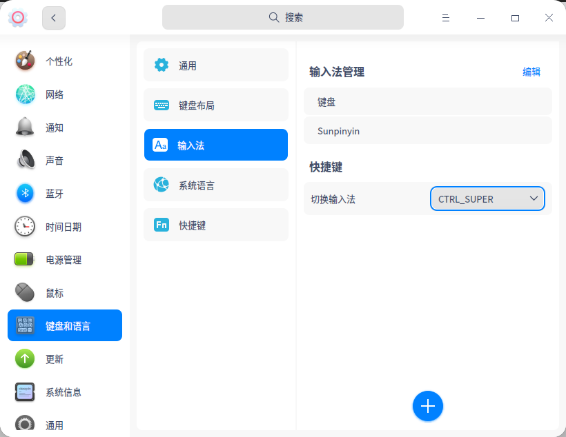
Task: Switch to the 键盘布局 tab
Action: [x=215, y=105]
